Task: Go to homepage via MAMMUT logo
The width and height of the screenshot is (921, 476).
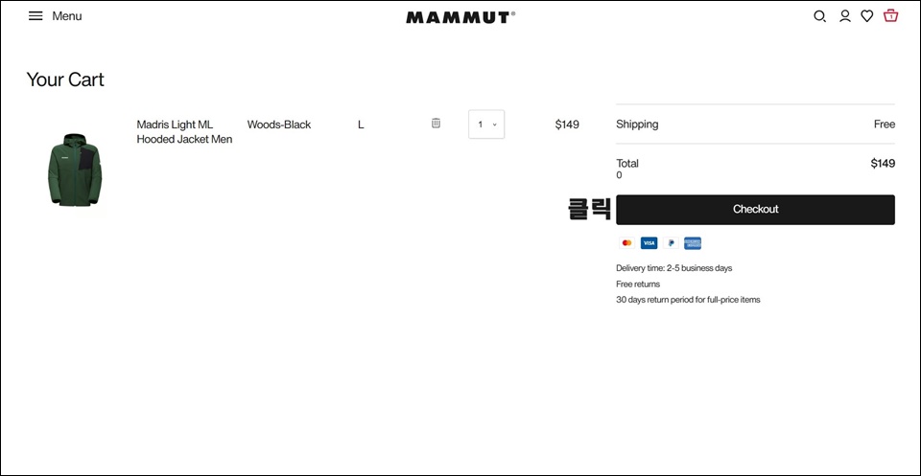Action: click(460, 17)
